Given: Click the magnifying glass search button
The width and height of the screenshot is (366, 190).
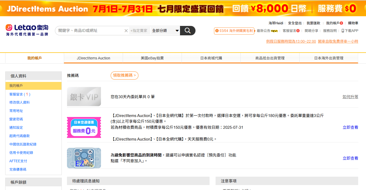Looking at the screenshot, I should click(x=188, y=31).
